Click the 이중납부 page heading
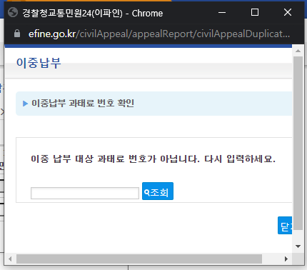 (39, 64)
